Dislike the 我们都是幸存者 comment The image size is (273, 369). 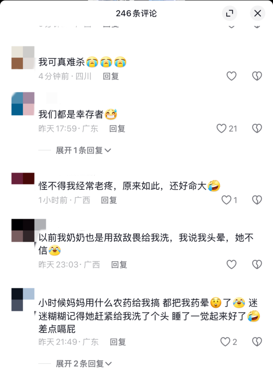(x=257, y=128)
